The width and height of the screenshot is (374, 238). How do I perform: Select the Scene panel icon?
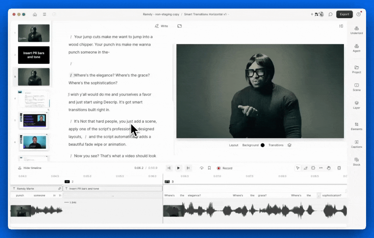click(x=356, y=87)
